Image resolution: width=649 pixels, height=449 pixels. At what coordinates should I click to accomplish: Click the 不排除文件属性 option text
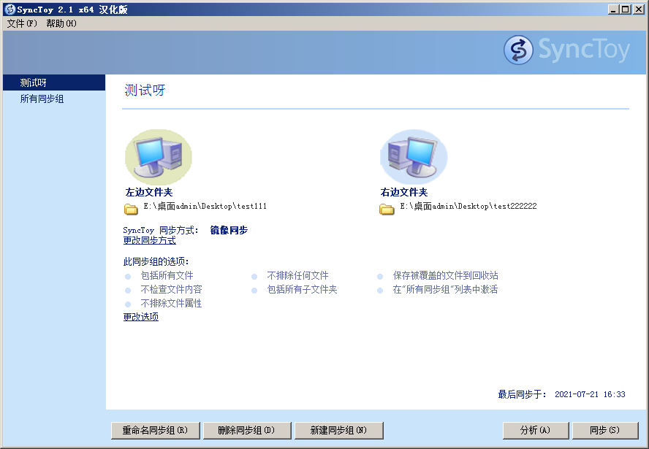tap(171, 304)
